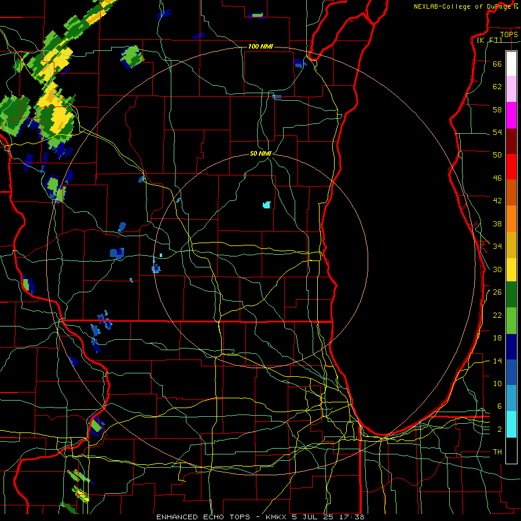Click the legend value 66
Screen dimensions: 521x521
point(497,64)
